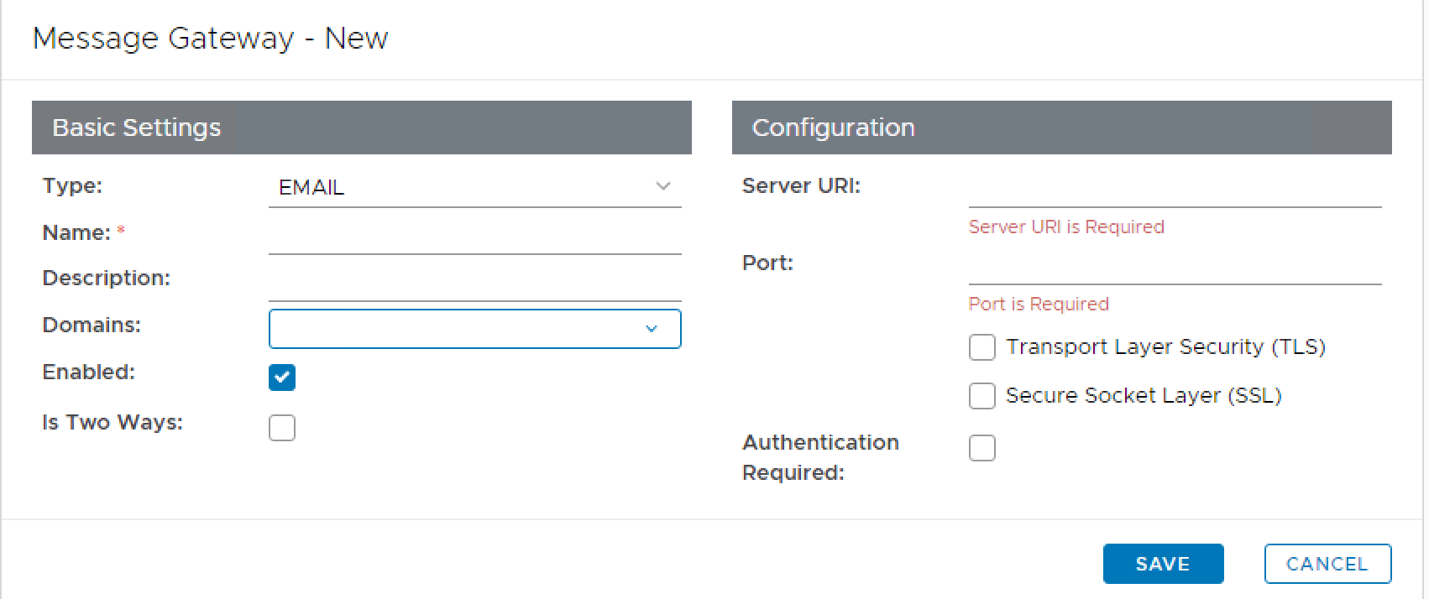The width and height of the screenshot is (1429, 599).
Task: Click the Transport Layer Security (TLS) label text
Action: pyautogui.click(x=1165, y=347)
